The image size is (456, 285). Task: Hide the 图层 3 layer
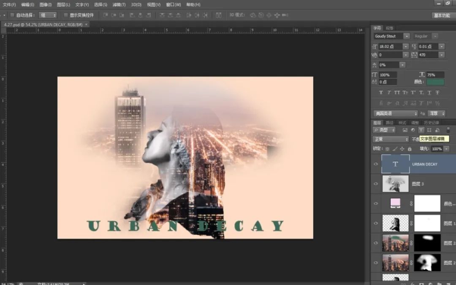point(376,184)
